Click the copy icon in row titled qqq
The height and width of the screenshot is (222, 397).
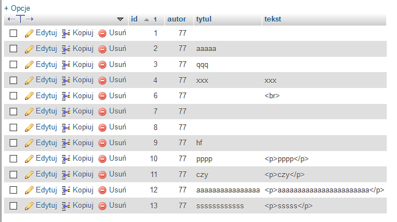pos(66,65)
